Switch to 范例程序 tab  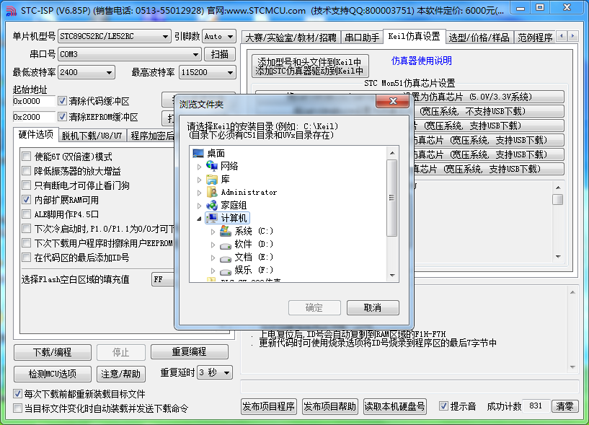(x=535, y=38)
